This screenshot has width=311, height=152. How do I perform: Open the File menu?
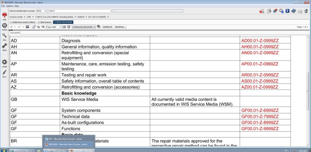[3, 6]
